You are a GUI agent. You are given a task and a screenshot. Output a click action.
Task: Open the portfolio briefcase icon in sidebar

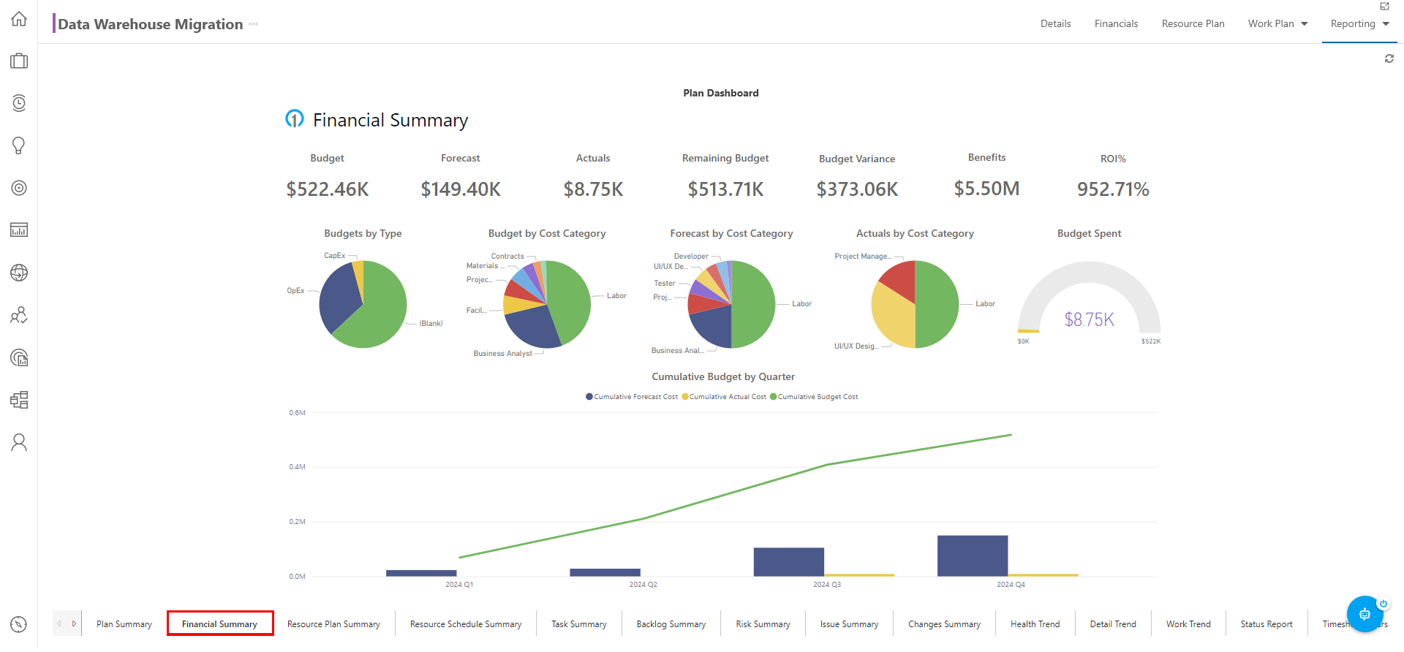(19, 61)
